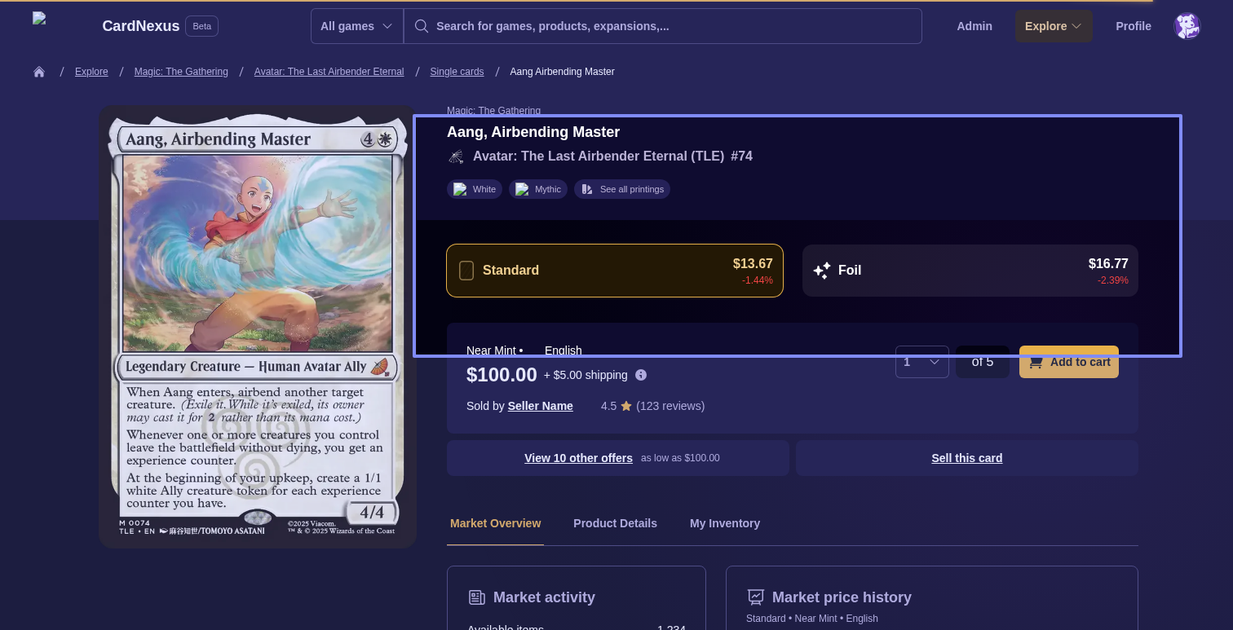Open the All games dropdown
Screen dimensions: 1233x630
click(x=357, y=26)
